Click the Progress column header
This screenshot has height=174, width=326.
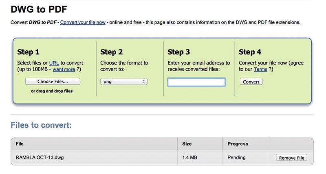pos(237,144)
